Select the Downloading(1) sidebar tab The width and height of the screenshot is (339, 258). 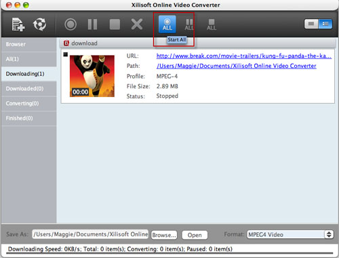click(28, 74)
